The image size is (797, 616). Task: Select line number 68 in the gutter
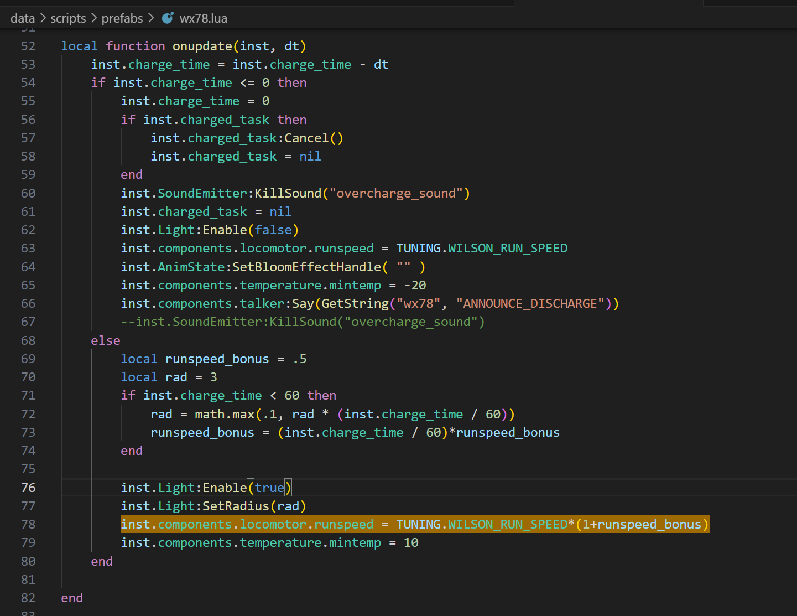(x=28, y=340)
